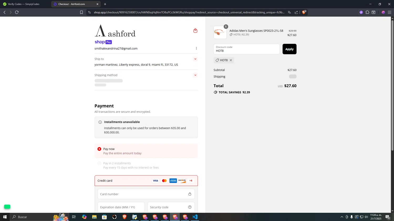The image size is (394, 221).
Task: Click the email smithalexandrina27@gmail.com
Action: (x=116, y=48)
